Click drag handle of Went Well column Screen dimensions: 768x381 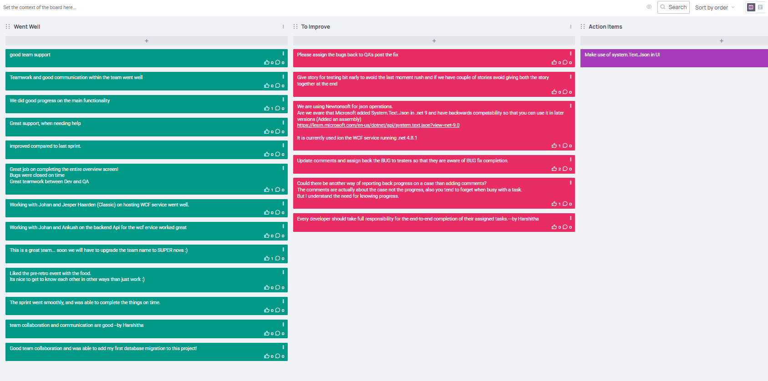coord(8,26)
